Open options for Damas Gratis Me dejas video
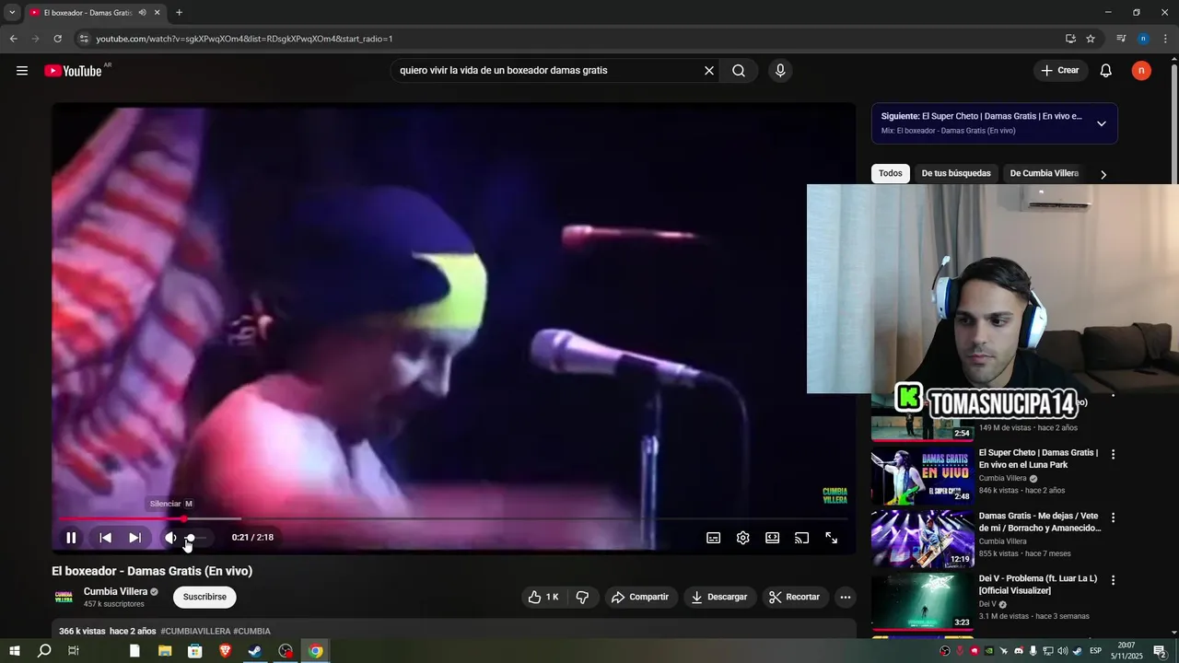 click(1113, 518)
